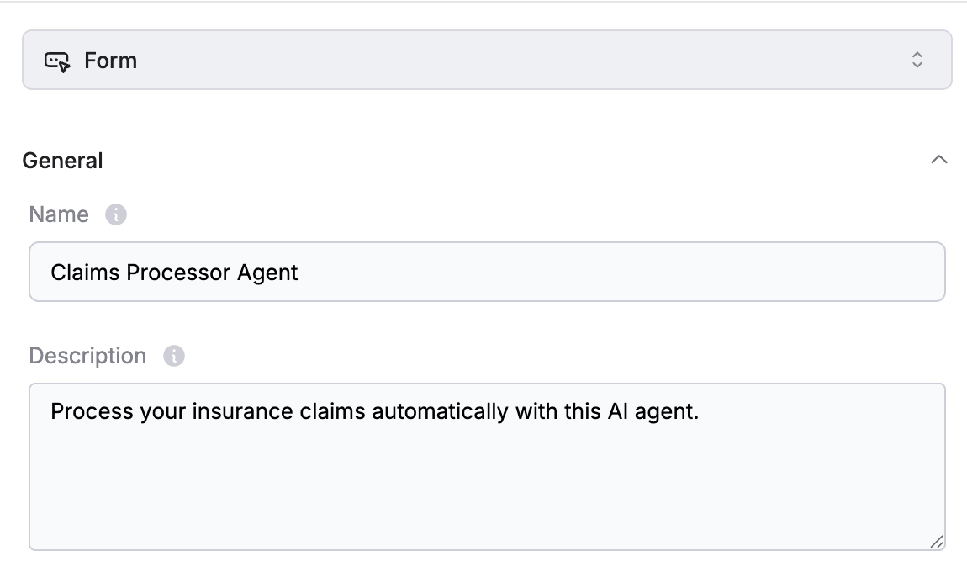Focus the Description text area

pos(487,467)
